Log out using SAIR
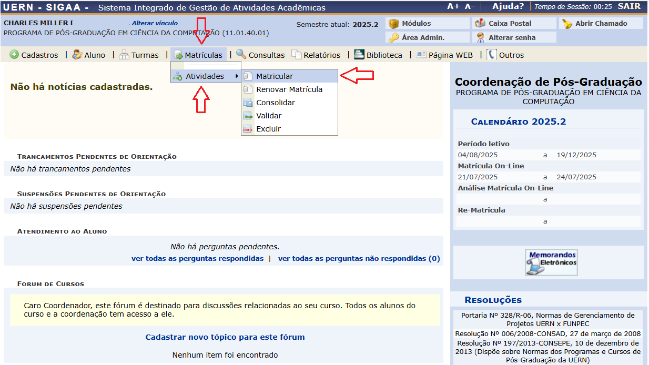 [629, 7]
